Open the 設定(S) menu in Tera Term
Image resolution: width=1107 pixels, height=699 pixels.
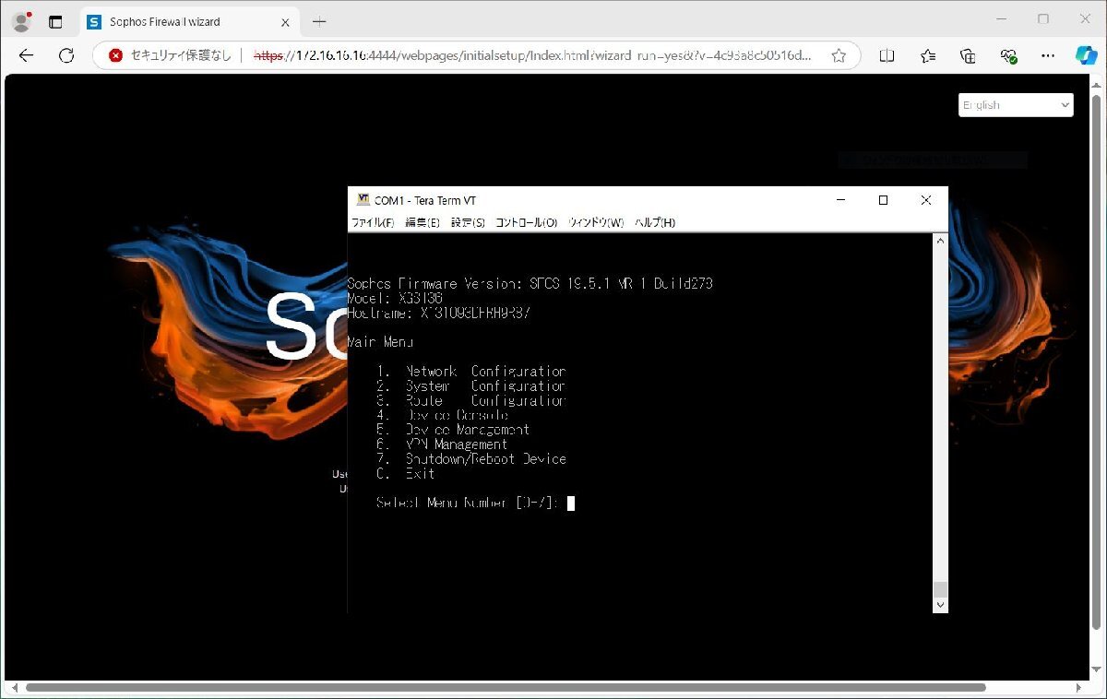click(468, 222)
